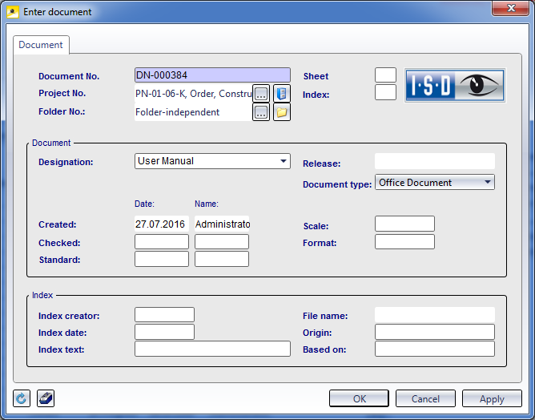Select the Document tab
This screenshot has height=420, width=535.
pos(41,45)
